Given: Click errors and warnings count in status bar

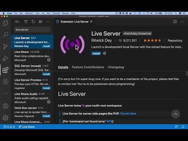Looking at the screenshot, I should (x=9, y=127).
